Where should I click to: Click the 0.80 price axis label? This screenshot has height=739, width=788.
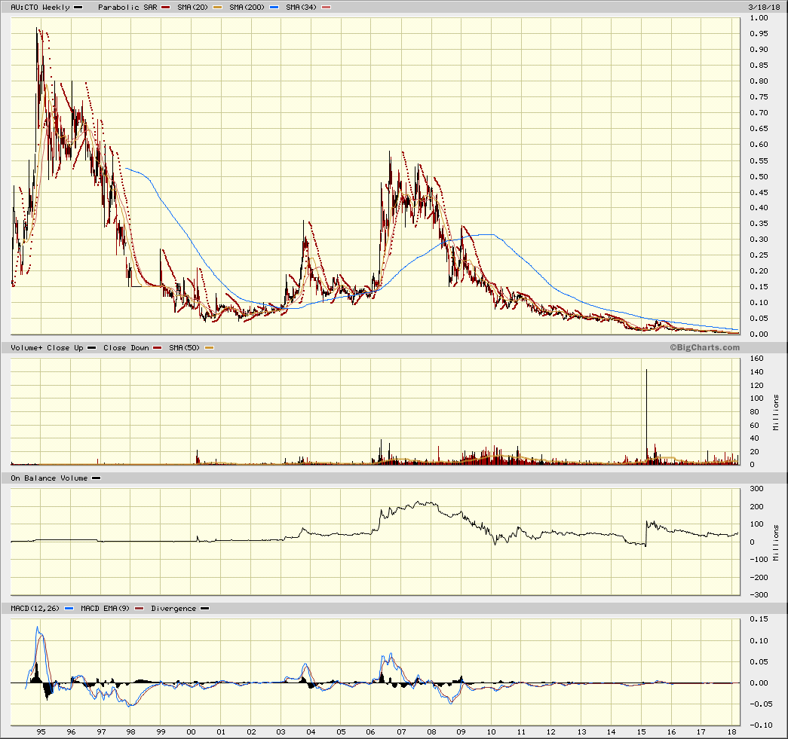coord(759,81)
